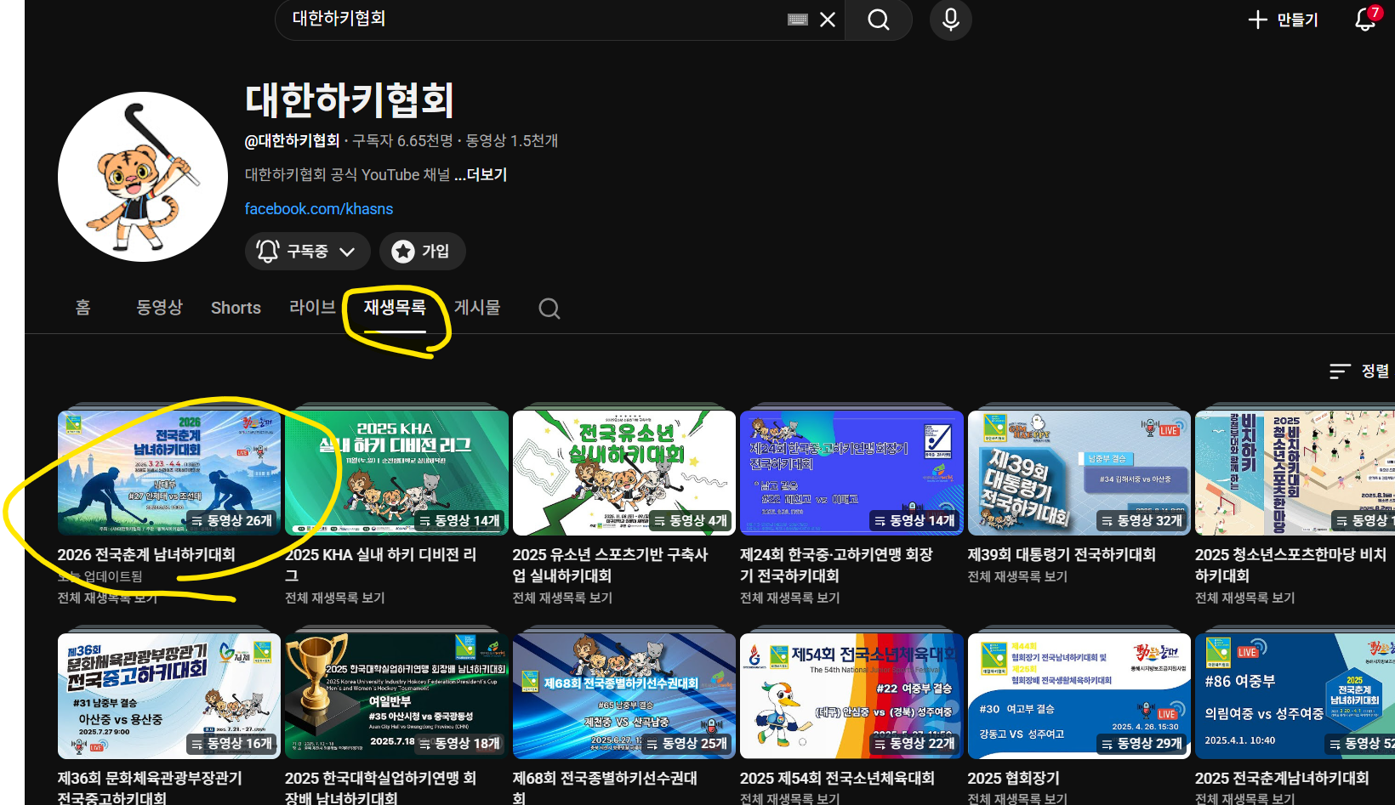Open the 구독중 subscription dropdown

[307, 252]
